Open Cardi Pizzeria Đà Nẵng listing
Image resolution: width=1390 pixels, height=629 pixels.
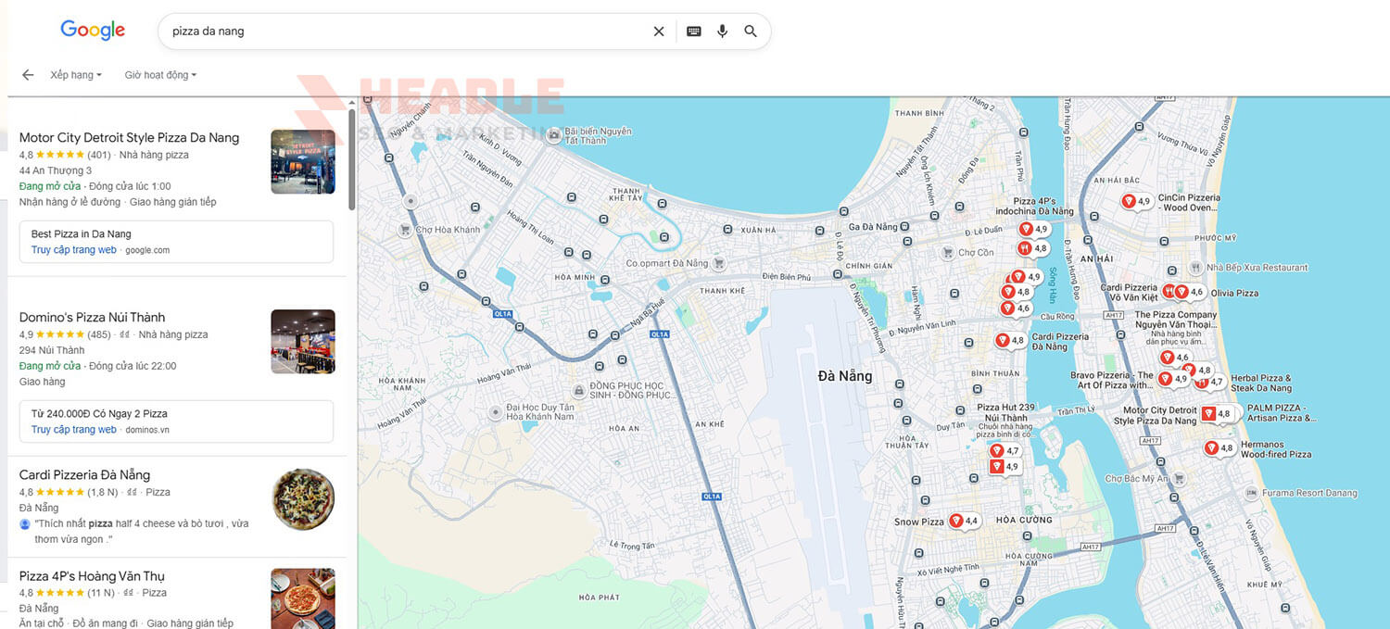point(84,475)
